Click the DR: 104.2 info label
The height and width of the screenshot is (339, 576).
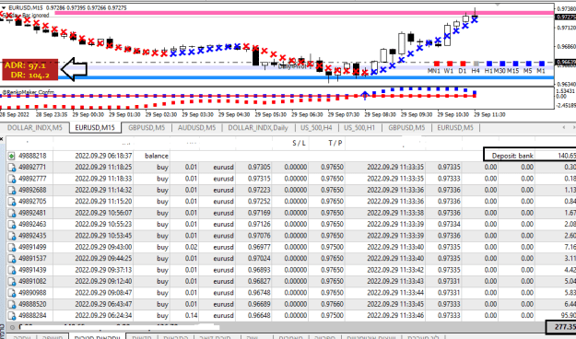pyautogui.click(x=30, y=75)
